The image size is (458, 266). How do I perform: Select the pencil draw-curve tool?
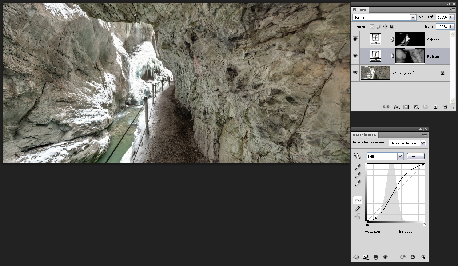[x=358, y=209]
